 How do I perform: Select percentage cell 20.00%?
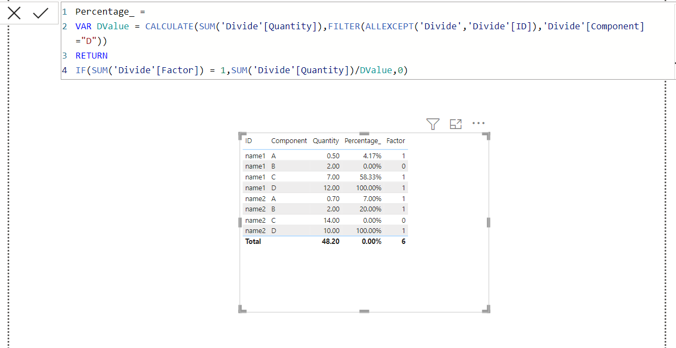pyautogui.click(x=371, y=209)
